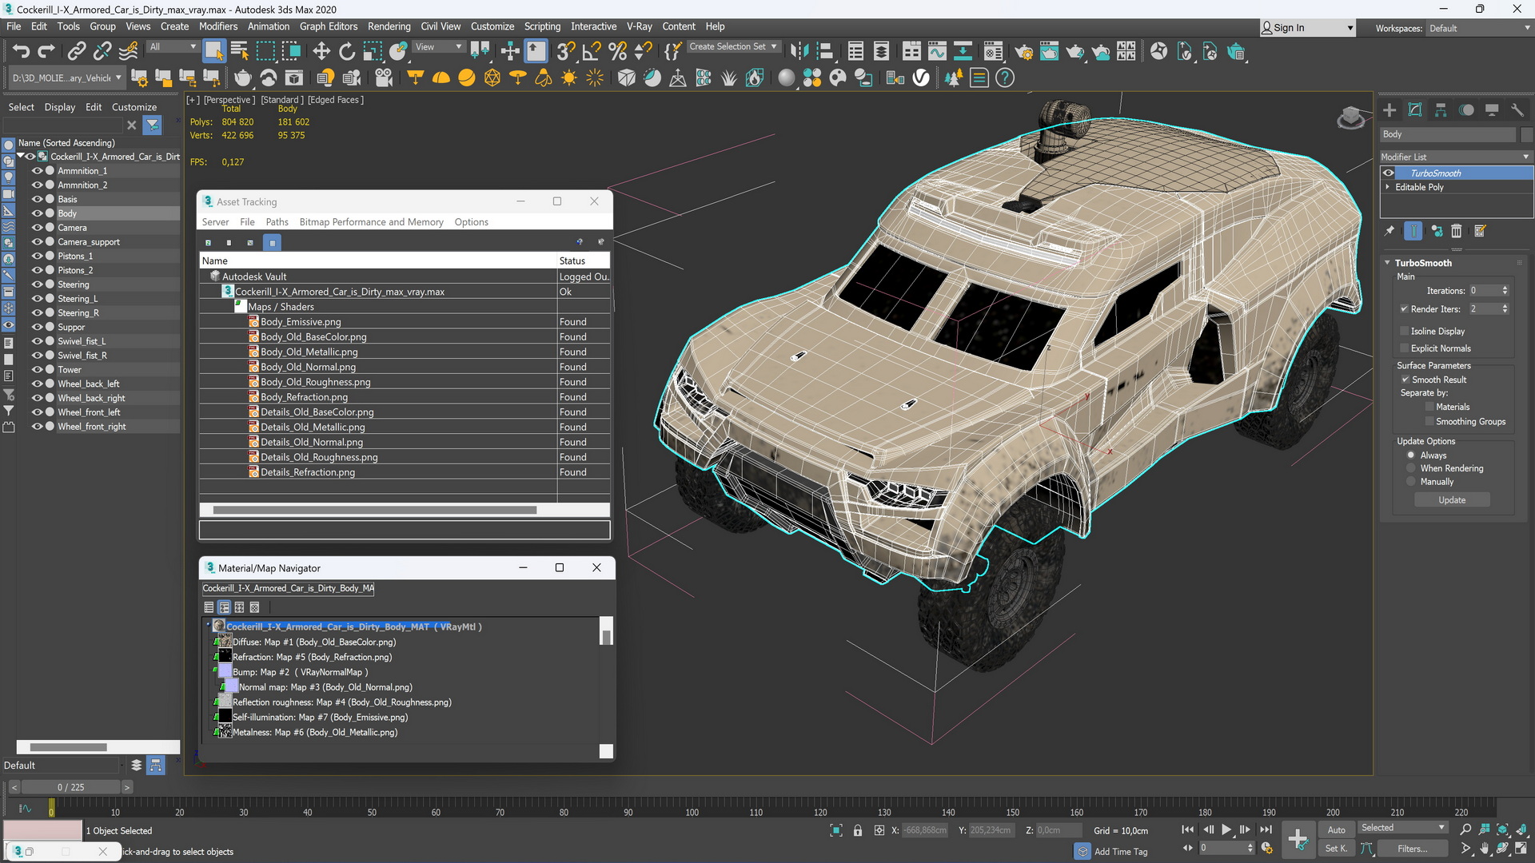1535x863 pixels.
Task: Click the Mirror tool icon
Action: pos(799,52)
